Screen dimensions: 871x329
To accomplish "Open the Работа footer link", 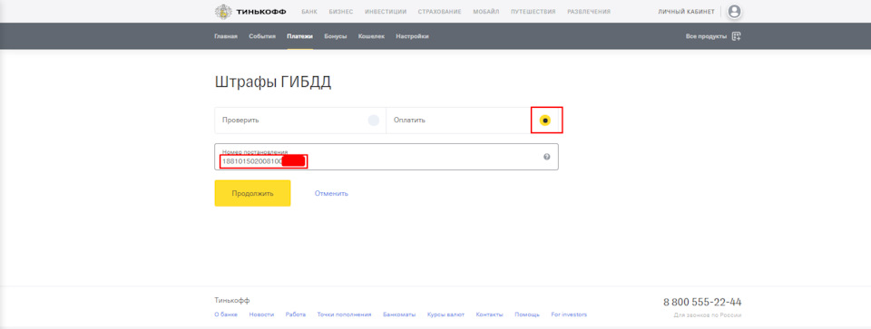I will (x=296, y=314).
